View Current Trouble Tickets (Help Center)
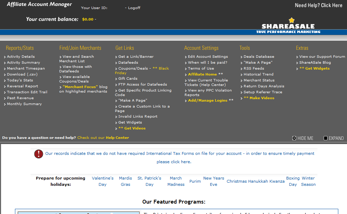This screenshot has height=214, width=347. [x=206, y=82]
